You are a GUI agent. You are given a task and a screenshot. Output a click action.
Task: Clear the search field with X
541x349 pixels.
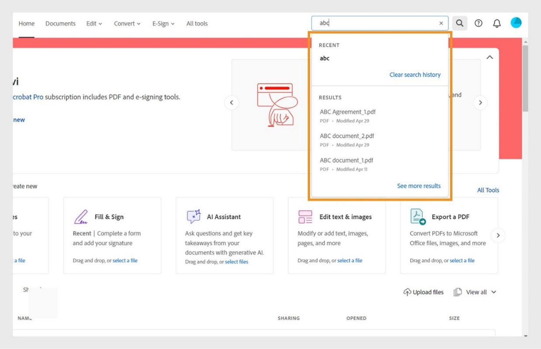coord(441,24)
